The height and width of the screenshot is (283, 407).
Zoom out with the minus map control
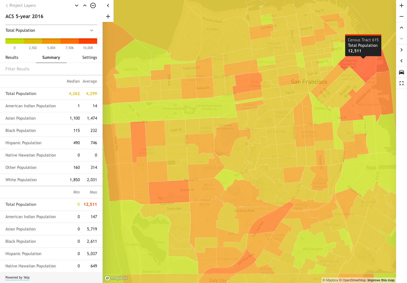click(402, 16)
